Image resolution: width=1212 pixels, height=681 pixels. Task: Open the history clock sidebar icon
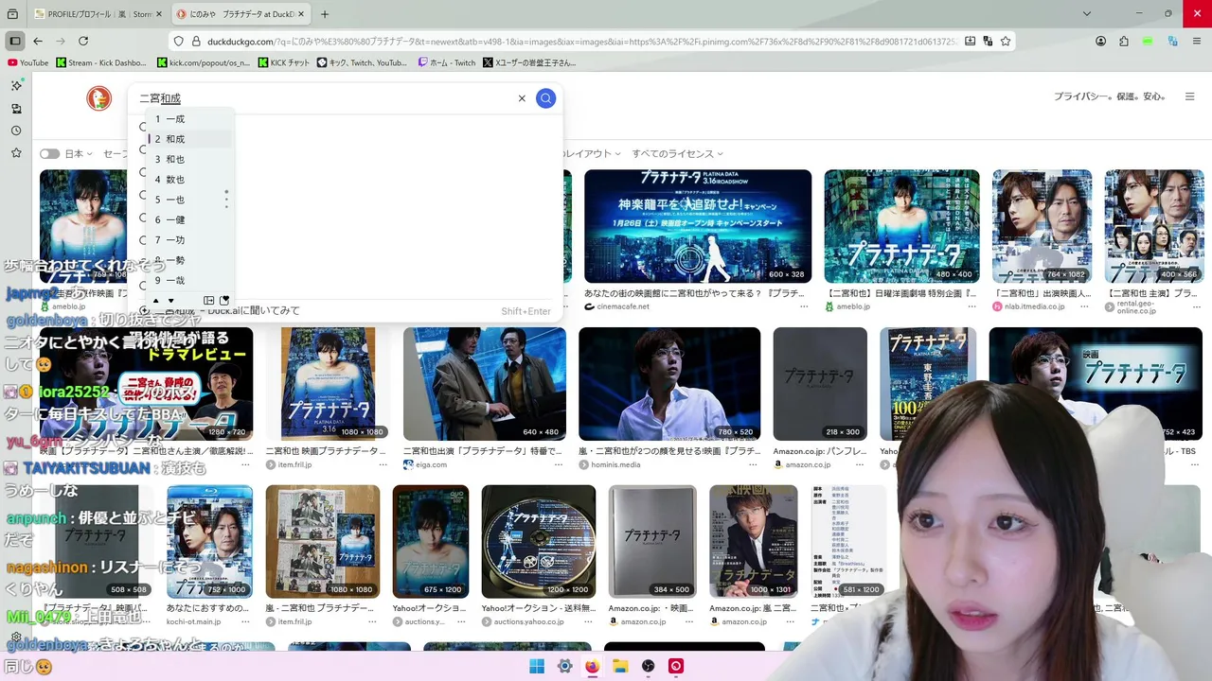(16, 131)
